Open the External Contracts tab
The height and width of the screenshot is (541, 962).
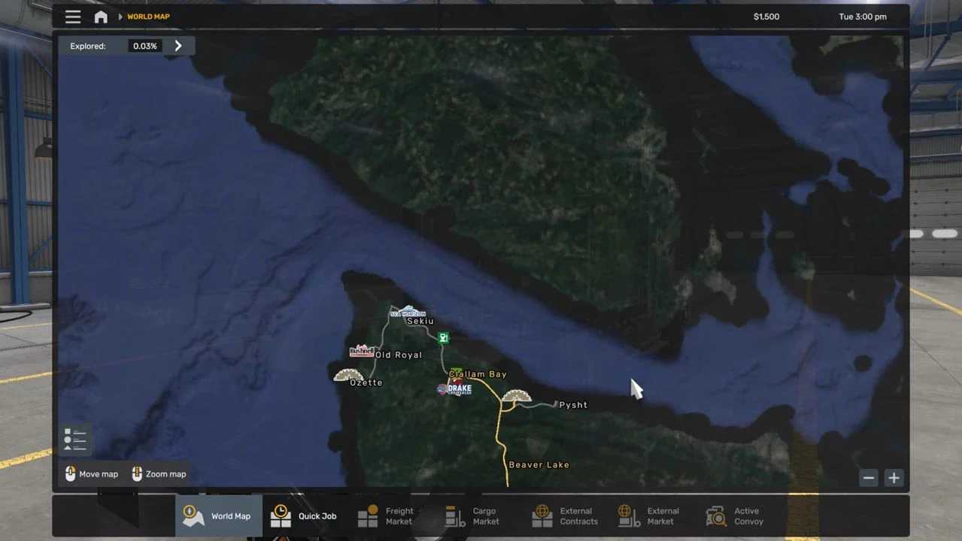tap(565, 516)
